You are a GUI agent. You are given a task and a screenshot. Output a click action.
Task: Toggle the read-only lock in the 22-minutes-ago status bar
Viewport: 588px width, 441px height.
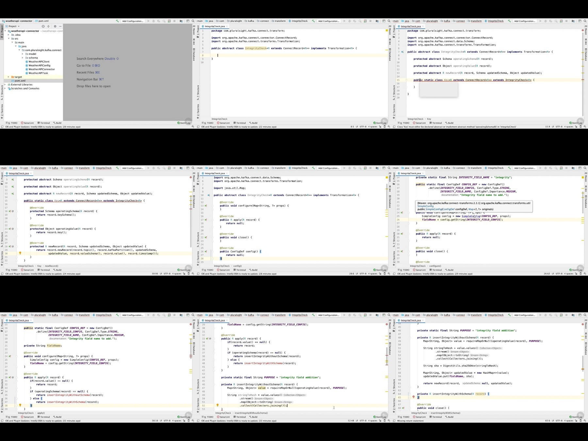pyautogui.click(x=380, y=127)
